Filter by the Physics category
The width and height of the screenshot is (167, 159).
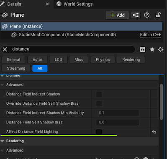pos(103,60)
